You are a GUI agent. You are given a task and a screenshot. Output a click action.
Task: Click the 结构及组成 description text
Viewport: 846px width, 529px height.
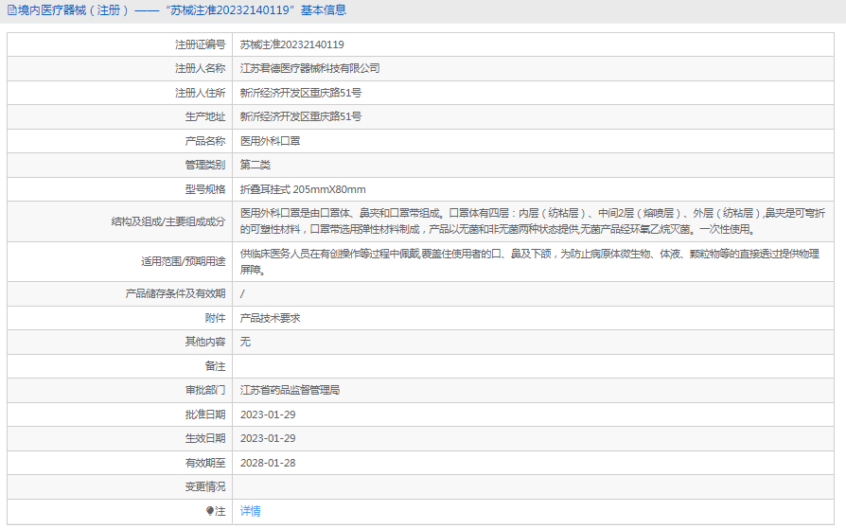533,221
